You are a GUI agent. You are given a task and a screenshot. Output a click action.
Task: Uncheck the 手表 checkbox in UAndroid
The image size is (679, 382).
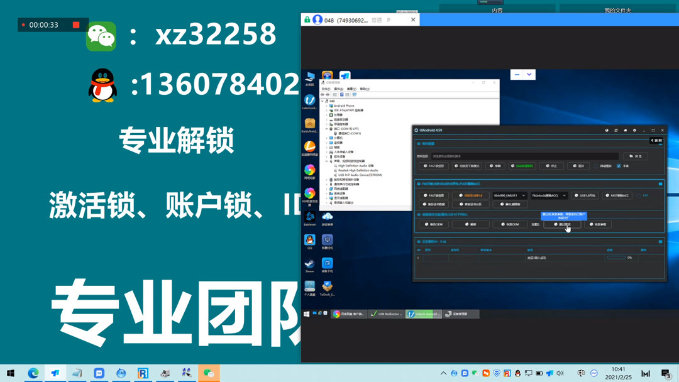click(x=619, y=166)
